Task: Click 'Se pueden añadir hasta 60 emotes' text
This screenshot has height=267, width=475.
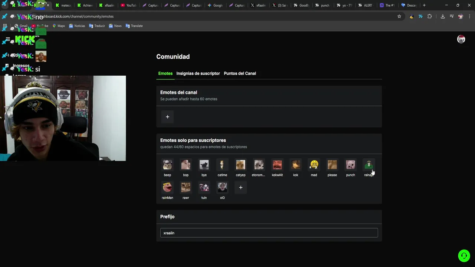Action: [x=189, y=99]
